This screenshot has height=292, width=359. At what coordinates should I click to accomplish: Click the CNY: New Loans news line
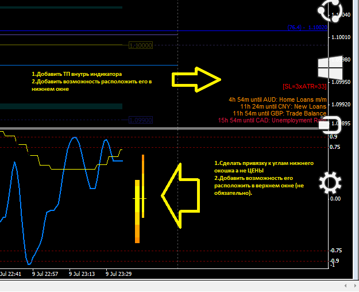tap(283, 106)
